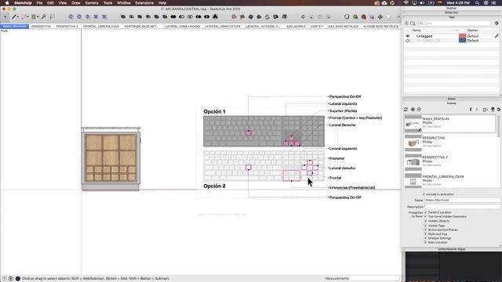Toggle visibility eye of Untagged tag
The height and width of the screenshot is (282, 502).
tap(408, 36)
